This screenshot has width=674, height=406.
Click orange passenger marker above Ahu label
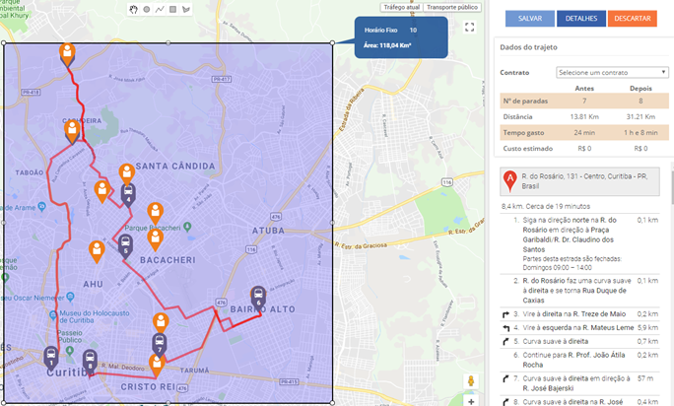(97, 252)
